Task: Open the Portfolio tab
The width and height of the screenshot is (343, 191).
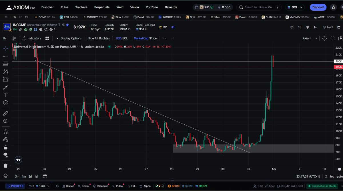Action: pyautogui.click(x=152, y=7)
